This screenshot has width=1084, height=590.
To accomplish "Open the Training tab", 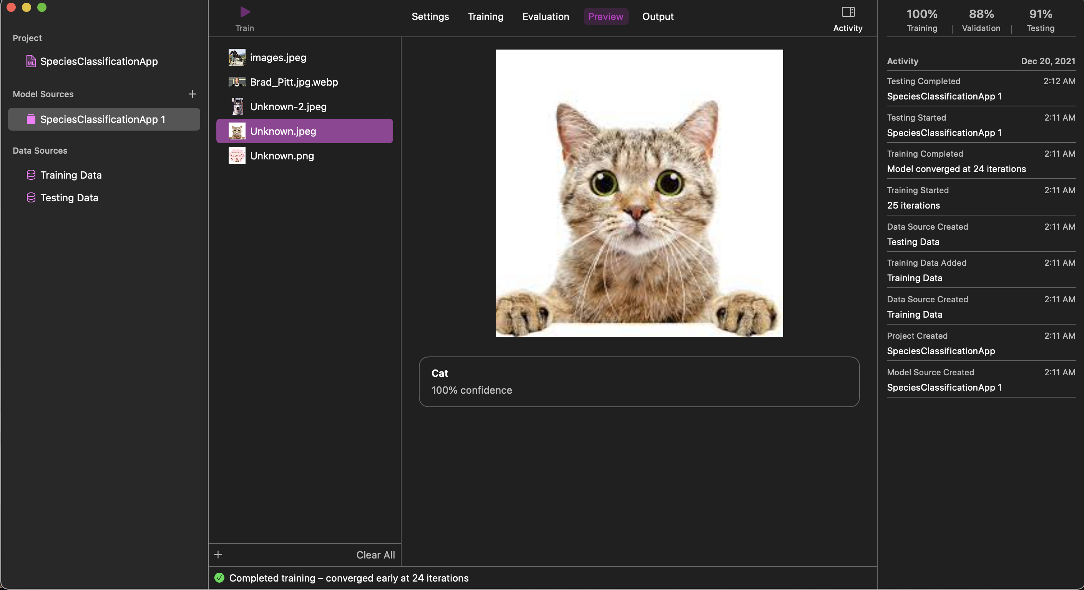I will click(485, 17).
